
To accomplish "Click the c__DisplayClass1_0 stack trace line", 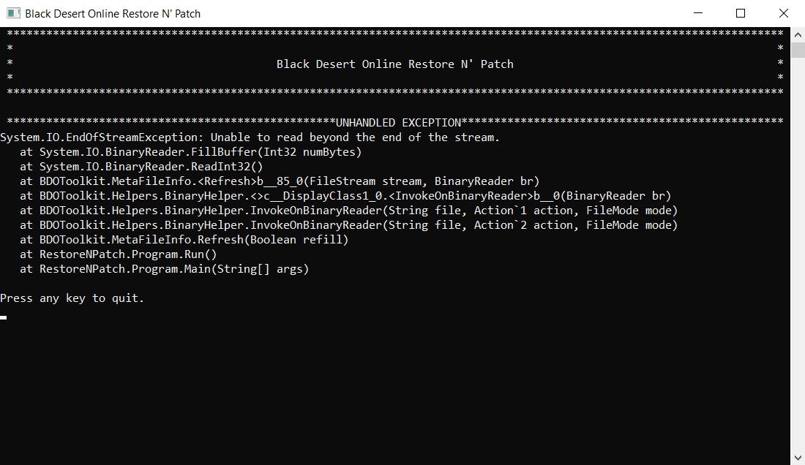I will pos(345,196).
